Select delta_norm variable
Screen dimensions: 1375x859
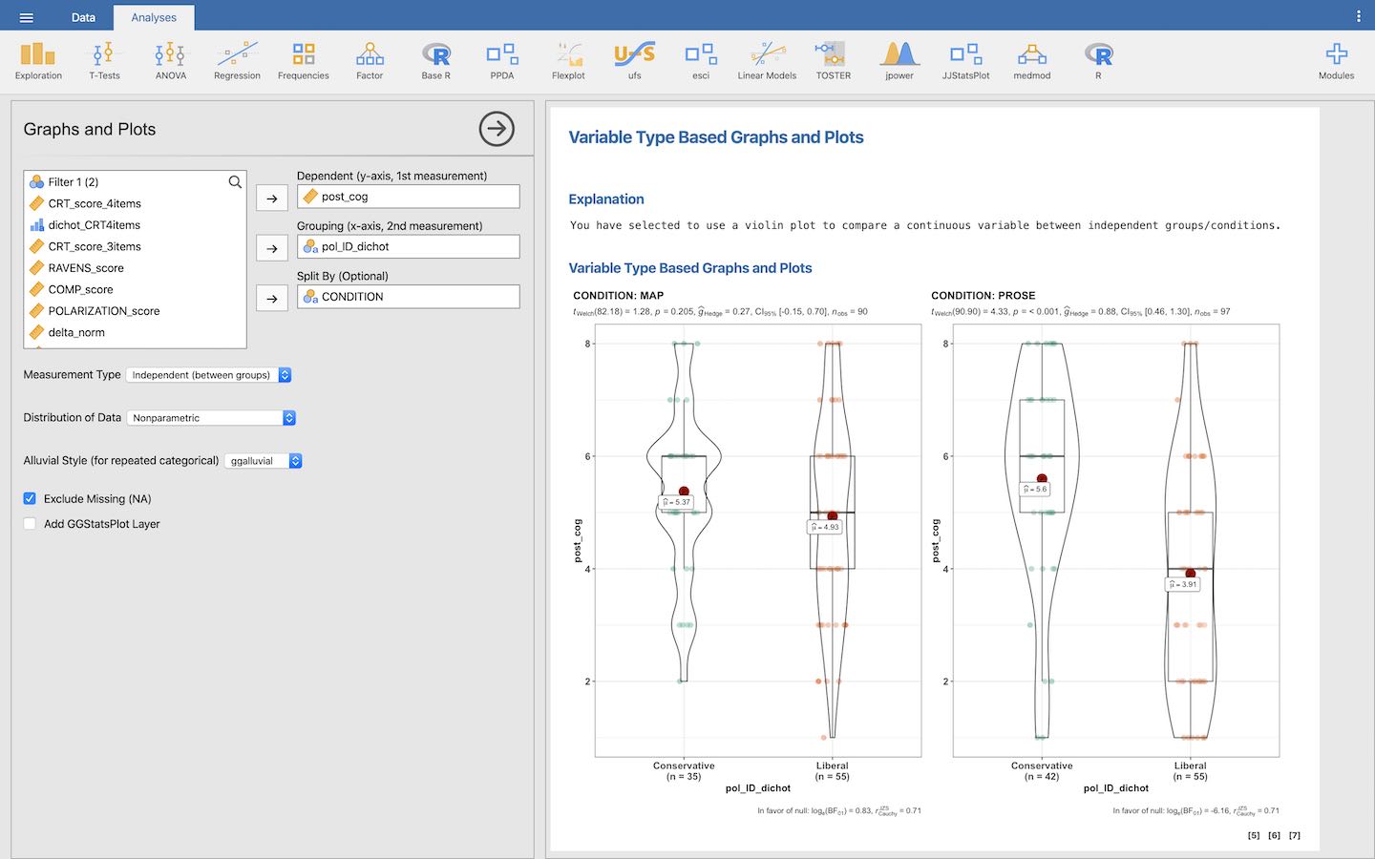[x=135, y=332]
